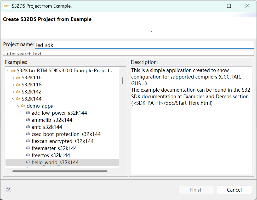Click the csec_boot_protection_s32k144 project icon
The image size is (257, 200).
(28, 134)
